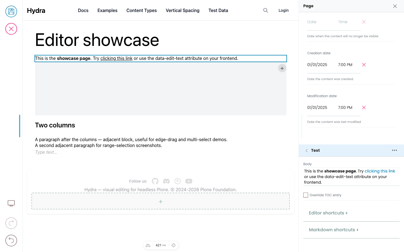Open the Plone follow icon

click(178, 181)
